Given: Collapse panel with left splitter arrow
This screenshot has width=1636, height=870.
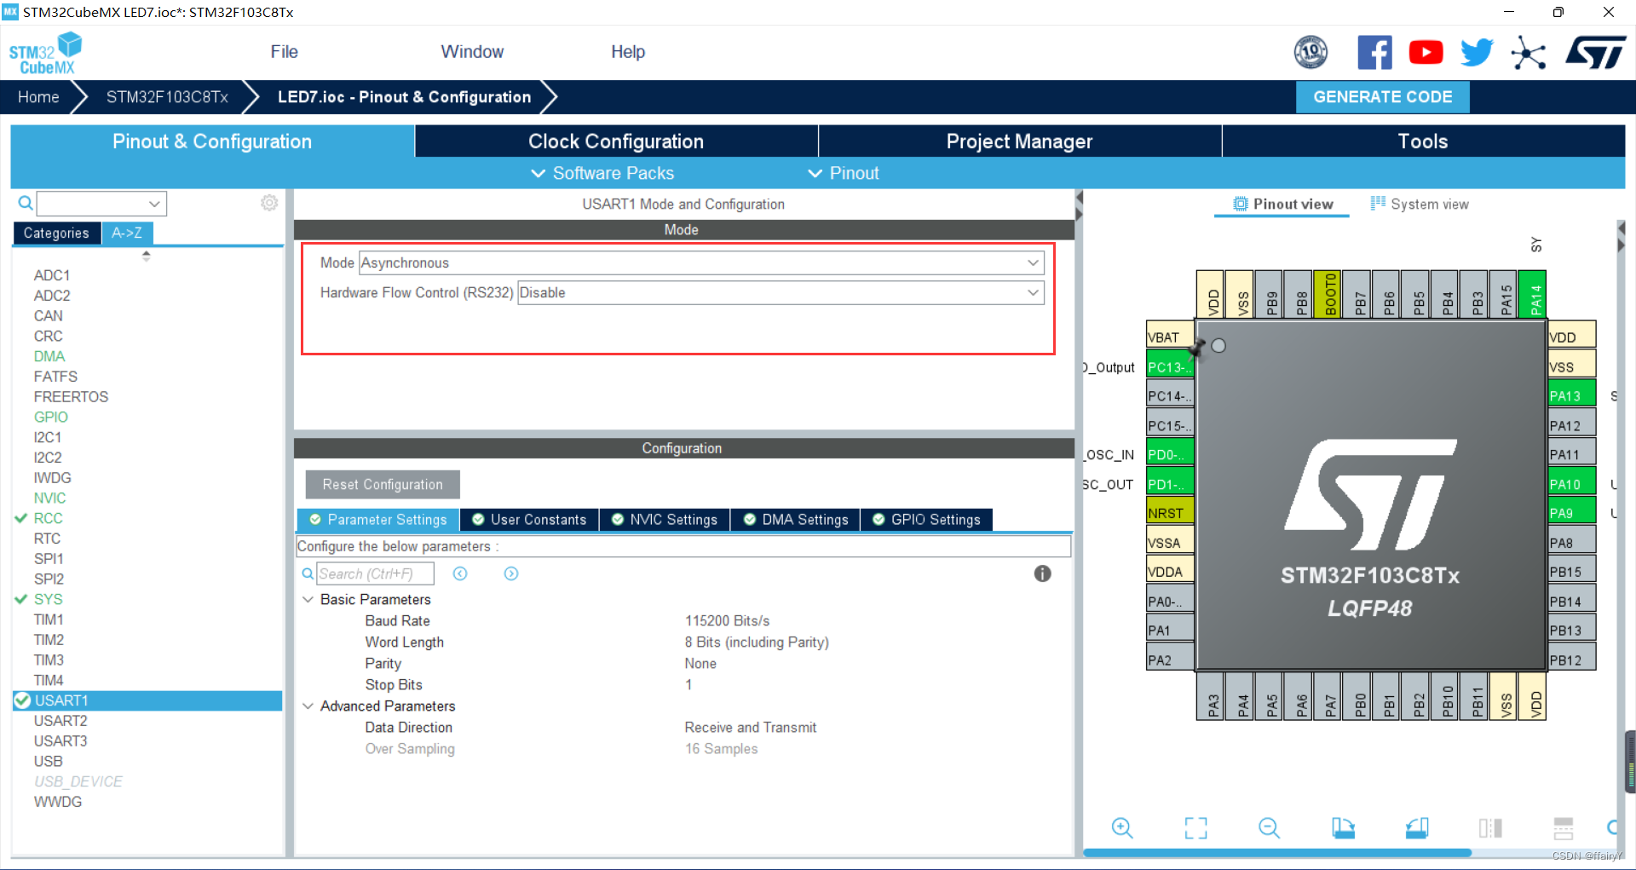Looking at the screenshot, I should pos(1079,198).
